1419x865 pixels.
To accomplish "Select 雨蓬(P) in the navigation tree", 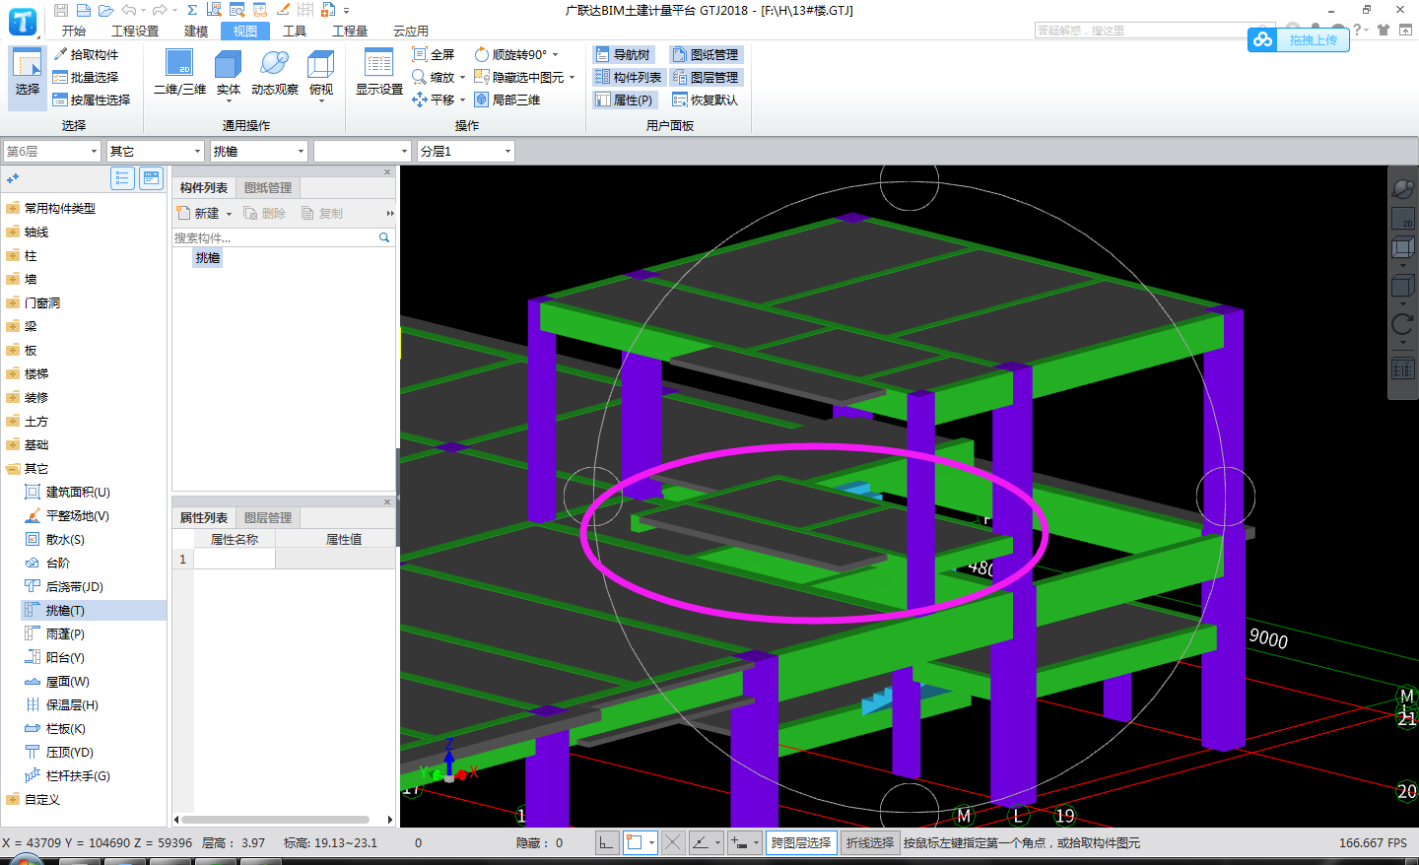I will (x=65, y=634).
